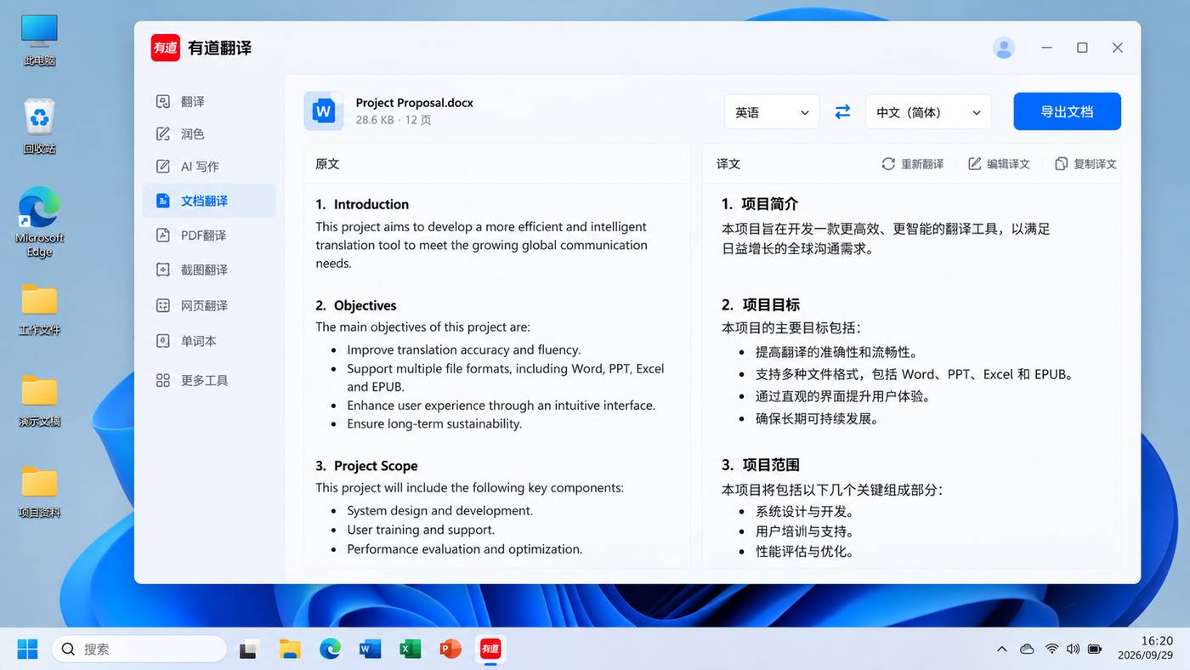Select Microsoft Edge desktop shortcut
The height and width of the screenshot is (670, 1190).
(39, 221)
